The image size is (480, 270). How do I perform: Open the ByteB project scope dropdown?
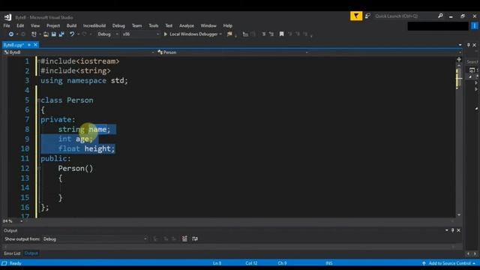[x=79, y=52]
